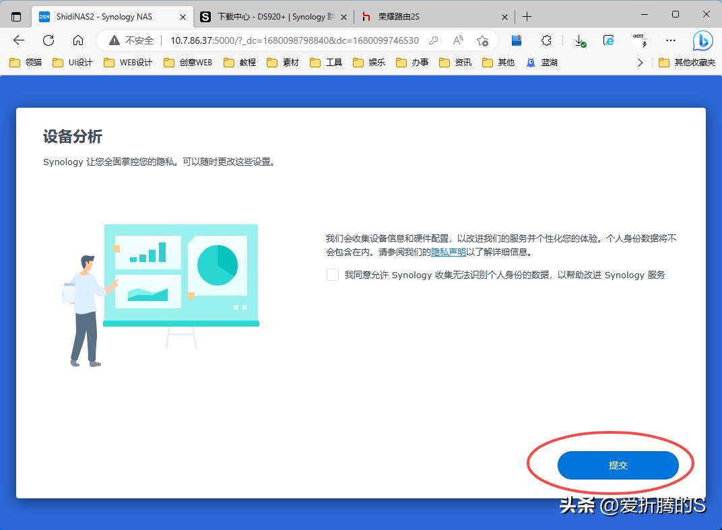
Task: Click the favorites star in address bar
Action: tap(483, 41)
